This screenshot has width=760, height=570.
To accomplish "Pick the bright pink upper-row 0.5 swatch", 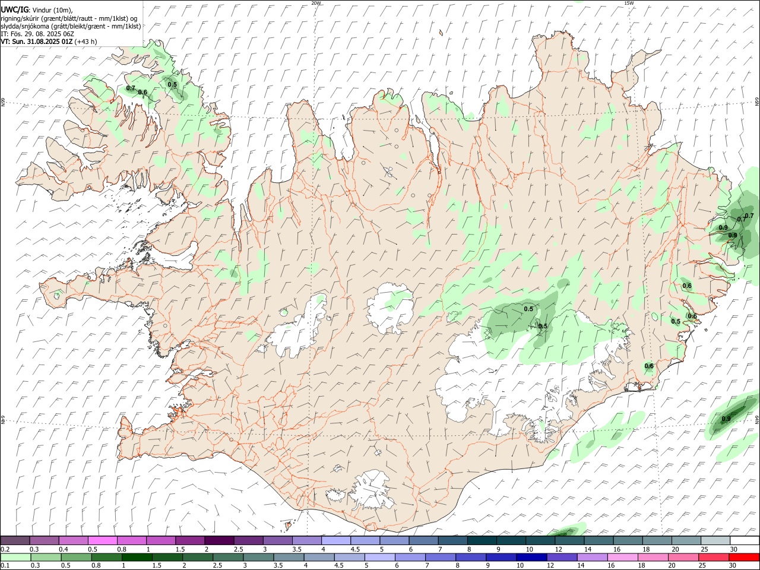I will pyautogui.click(x=102, y=540).
